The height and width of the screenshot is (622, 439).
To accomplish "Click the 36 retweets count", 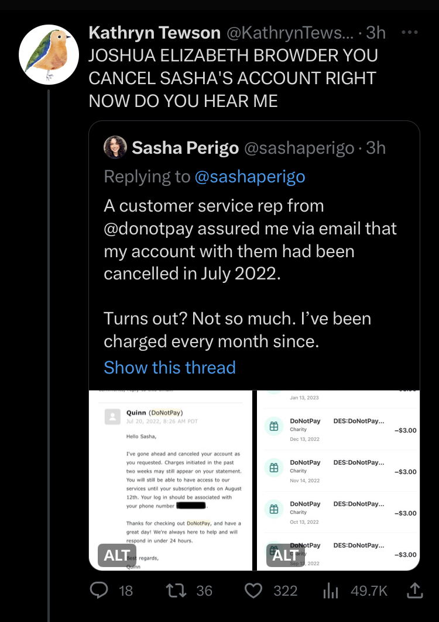I will click(204, 590).
